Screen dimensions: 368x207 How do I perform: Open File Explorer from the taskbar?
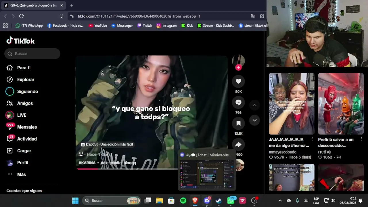160,201
